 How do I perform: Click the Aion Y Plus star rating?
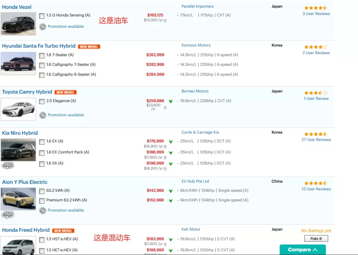coord(316,183)
